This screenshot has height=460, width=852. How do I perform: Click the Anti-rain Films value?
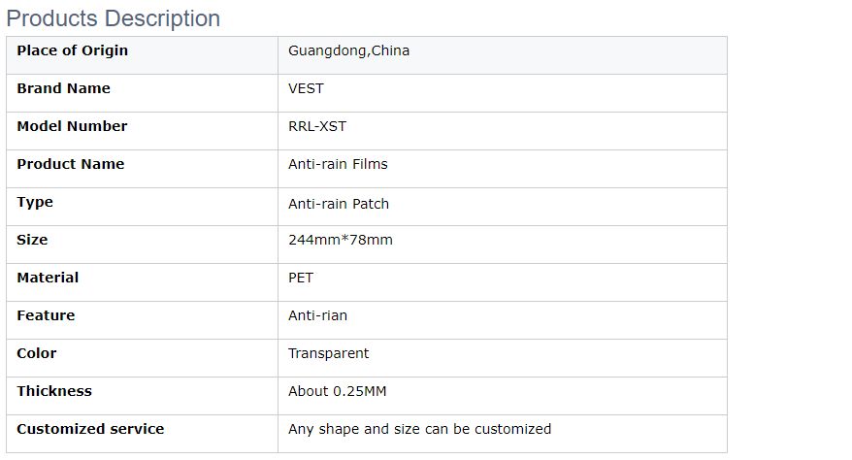pos(338,164)
